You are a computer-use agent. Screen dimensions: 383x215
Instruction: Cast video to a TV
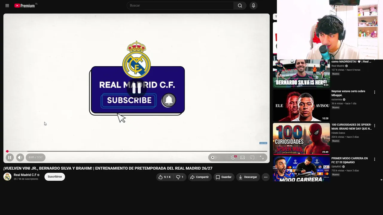tap(252, 157)
